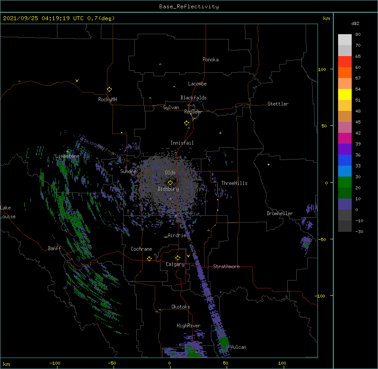Select the Banff label
The height and width of the screenshot is (369, 378).
coord(54,248)
